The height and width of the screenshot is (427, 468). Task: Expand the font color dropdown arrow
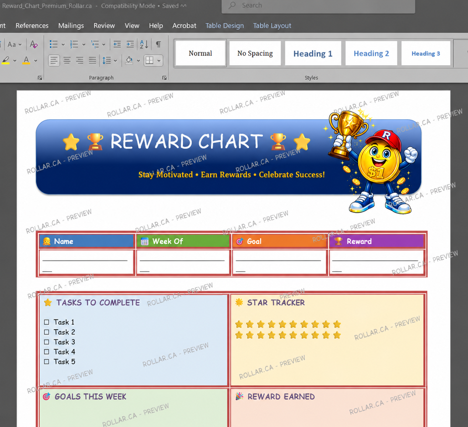pyautogui.click(x=36, y=61)
